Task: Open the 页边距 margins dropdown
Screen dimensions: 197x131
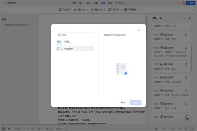Action: [67, 9]
